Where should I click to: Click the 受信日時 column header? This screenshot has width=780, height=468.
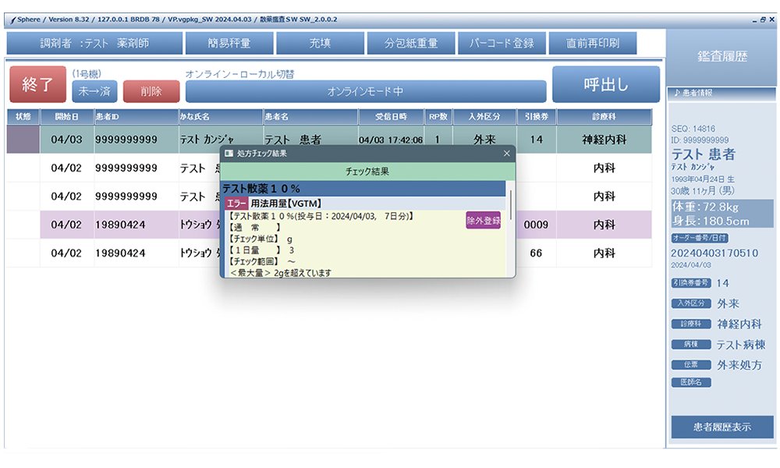tap(391, 116)
